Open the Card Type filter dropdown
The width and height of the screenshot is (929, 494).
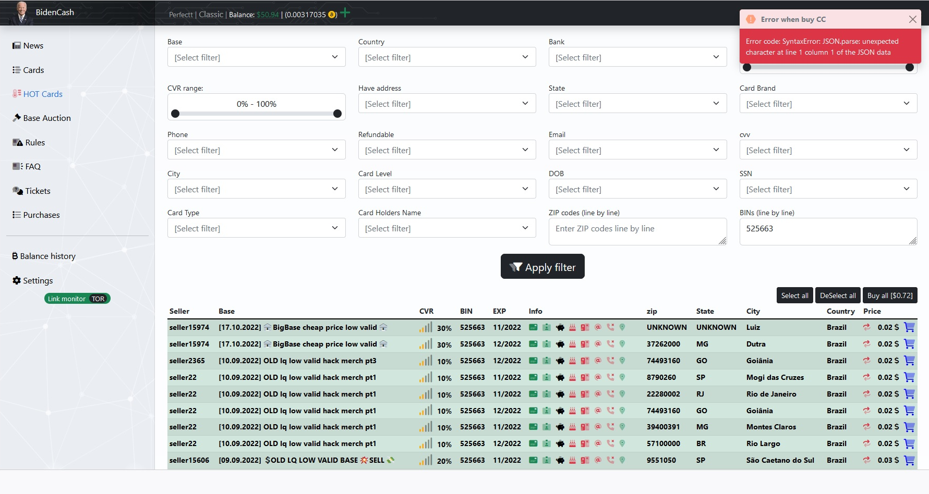click(x=256, y=228)
